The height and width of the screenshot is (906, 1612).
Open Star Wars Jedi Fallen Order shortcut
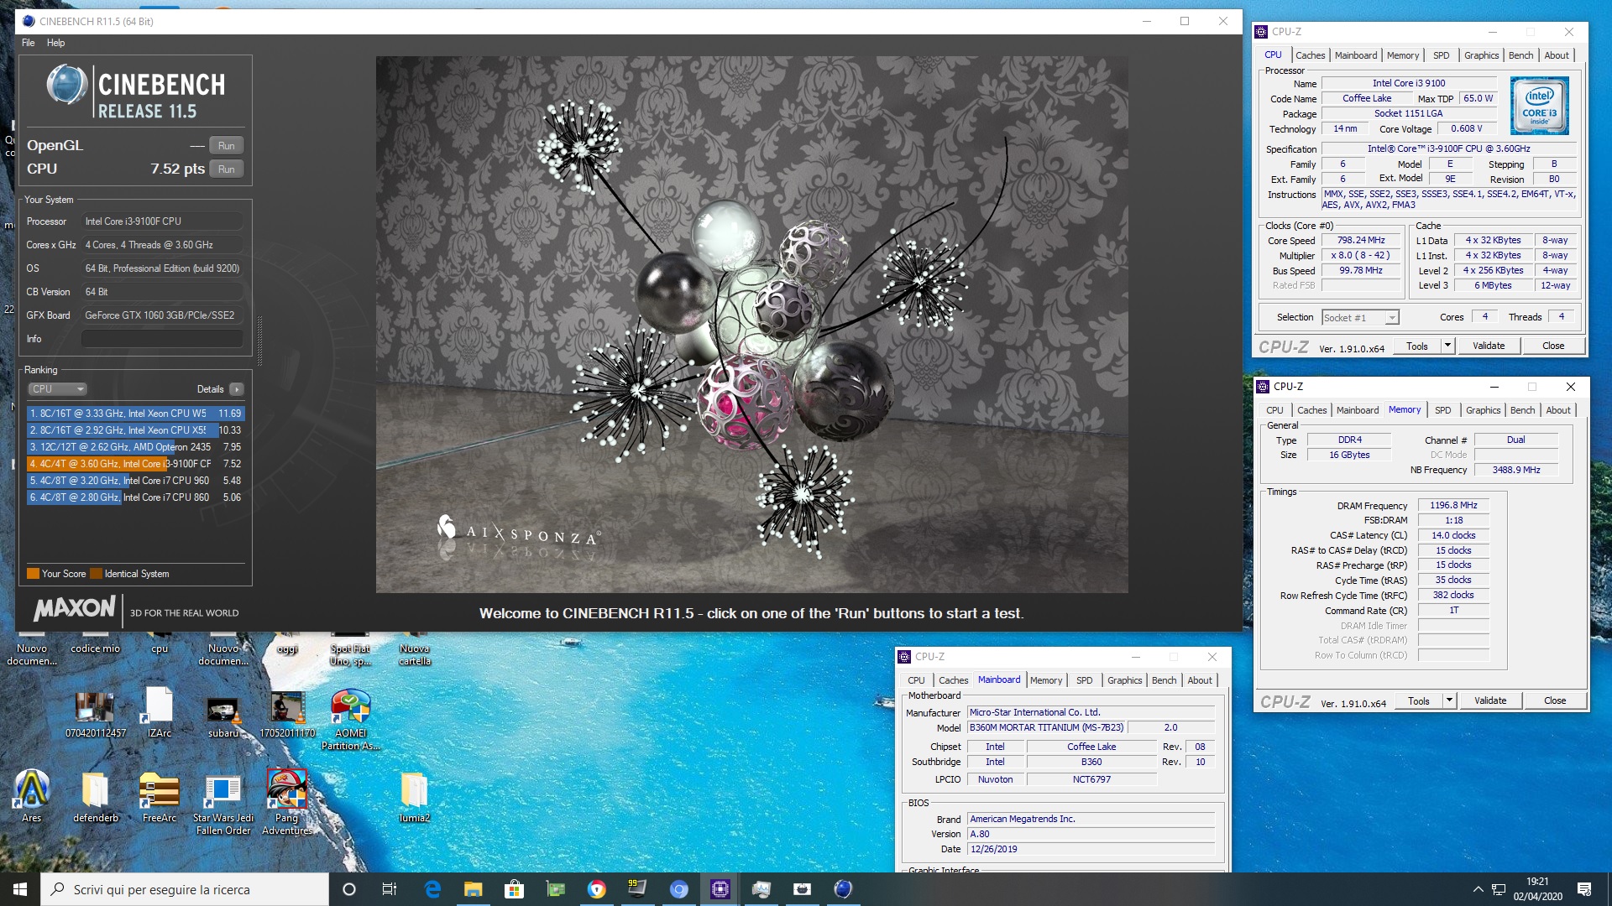[x=222, y=803]
